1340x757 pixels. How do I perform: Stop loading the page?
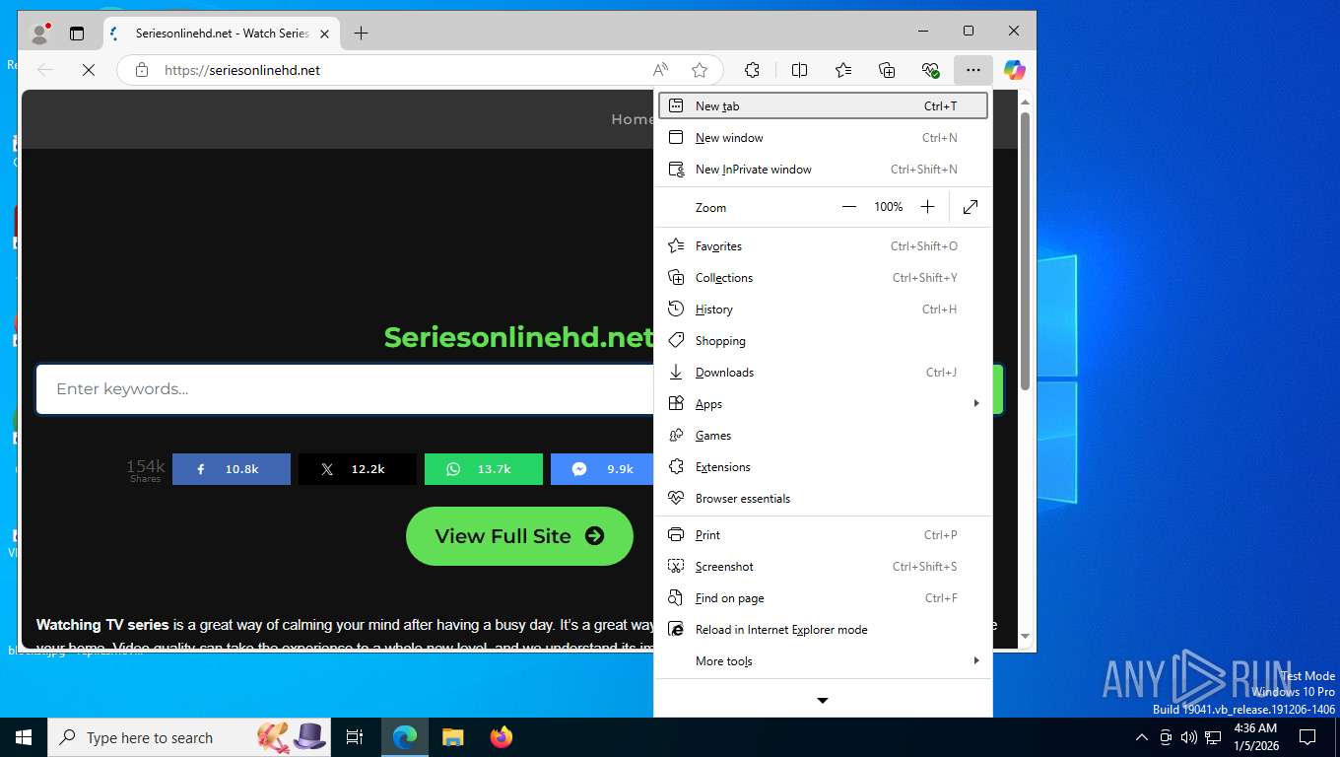89,70
